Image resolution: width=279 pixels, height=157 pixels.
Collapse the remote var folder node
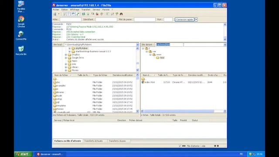coord(146,51)
